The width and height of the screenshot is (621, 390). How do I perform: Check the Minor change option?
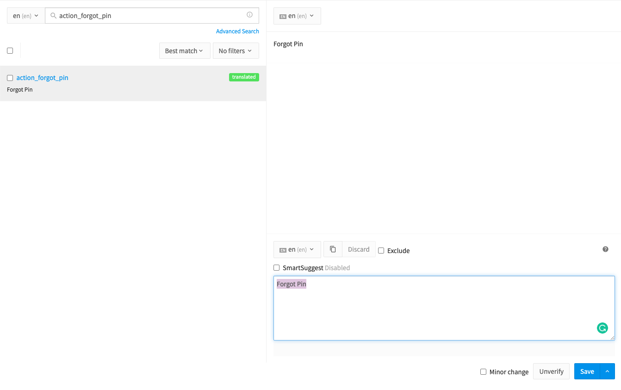pos(483,372)
